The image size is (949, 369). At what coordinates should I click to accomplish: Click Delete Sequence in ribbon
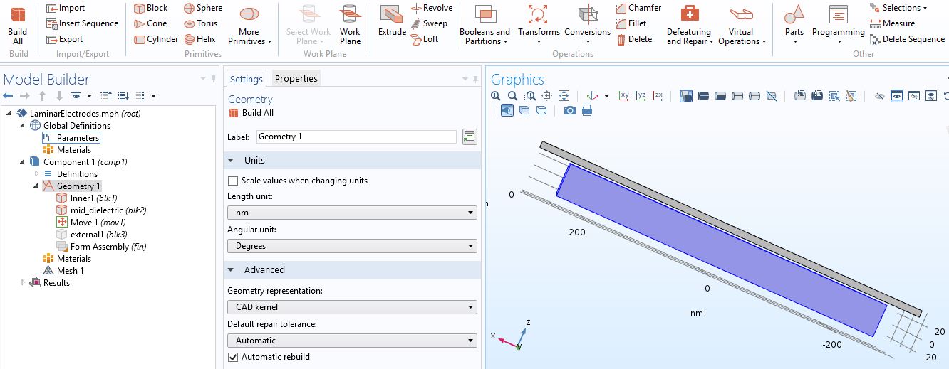pyautogui.click(x=907, y=39)
